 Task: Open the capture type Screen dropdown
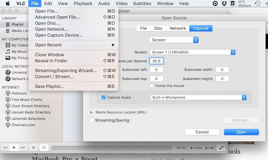[174, 40]
